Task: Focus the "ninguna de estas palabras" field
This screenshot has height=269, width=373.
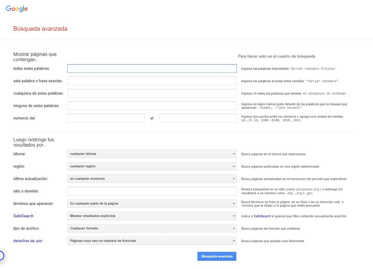Action: [152, 105]
